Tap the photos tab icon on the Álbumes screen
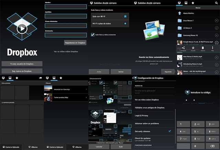Image resolution: width=220 pixels, height=150 pixels. [x=54, y=78]
